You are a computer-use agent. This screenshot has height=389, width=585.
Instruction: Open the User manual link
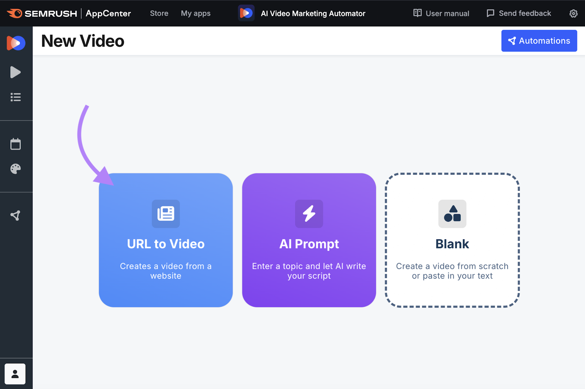click(441, 14)
